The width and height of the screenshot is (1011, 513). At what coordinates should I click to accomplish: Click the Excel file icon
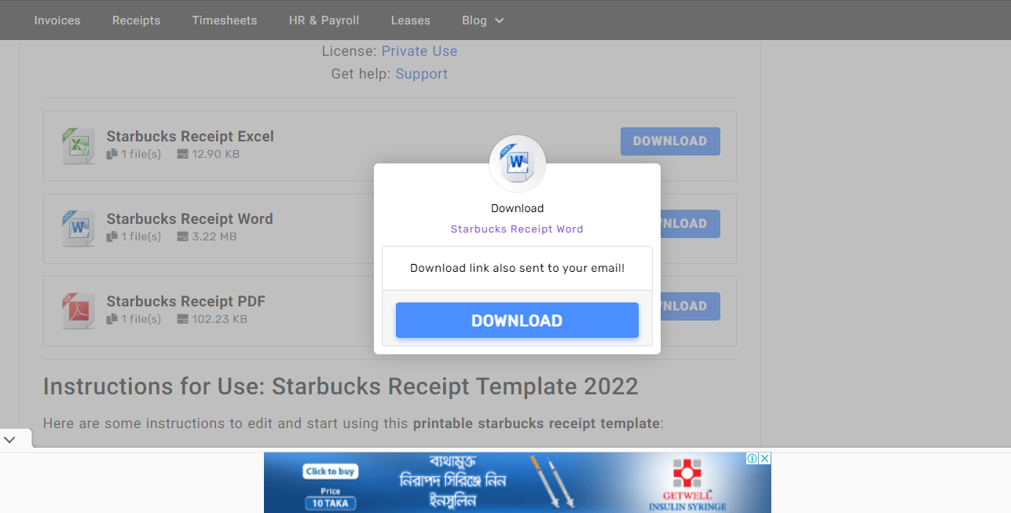coord(78,146)
